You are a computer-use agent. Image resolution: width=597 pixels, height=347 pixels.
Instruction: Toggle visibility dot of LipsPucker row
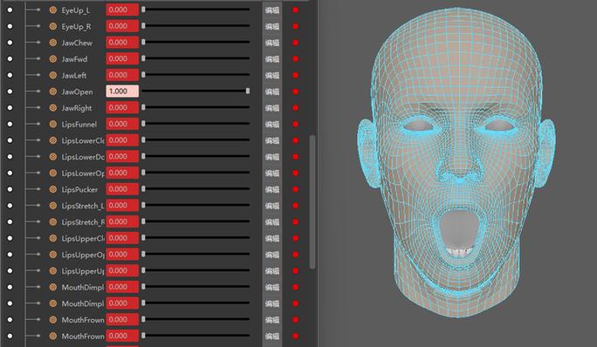click(x=10, y=189)
